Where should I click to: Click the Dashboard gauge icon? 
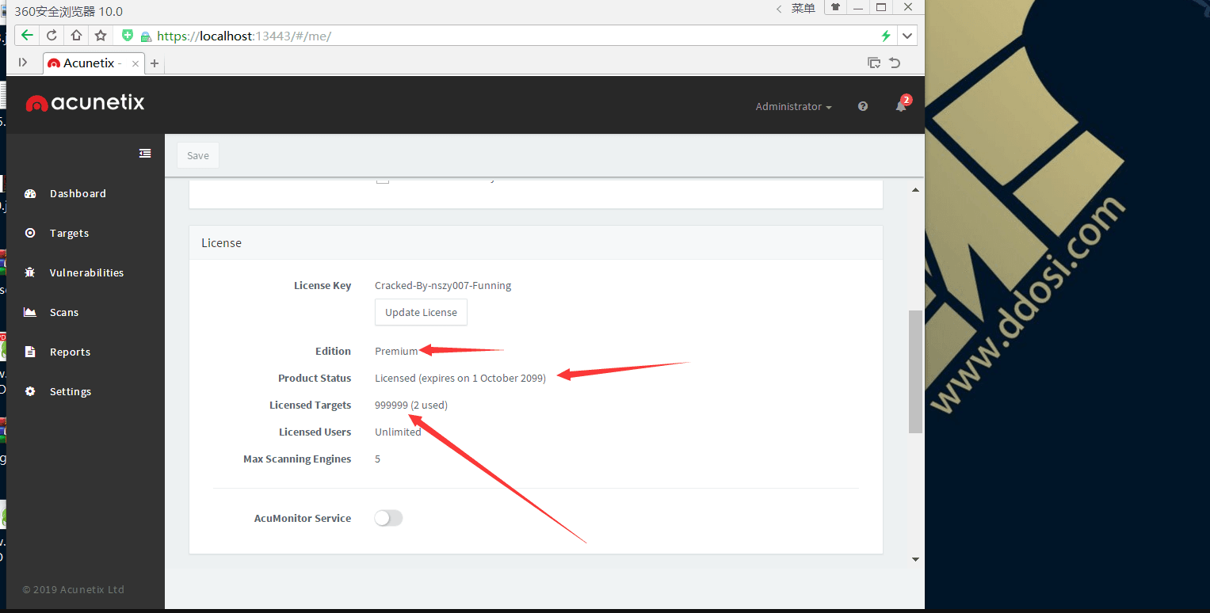point(30,193)
